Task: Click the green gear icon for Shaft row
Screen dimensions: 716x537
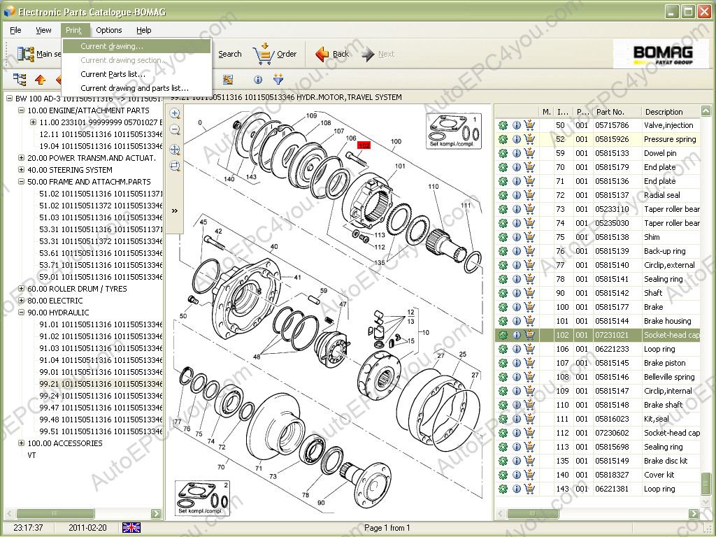Action: coord(503,293)
